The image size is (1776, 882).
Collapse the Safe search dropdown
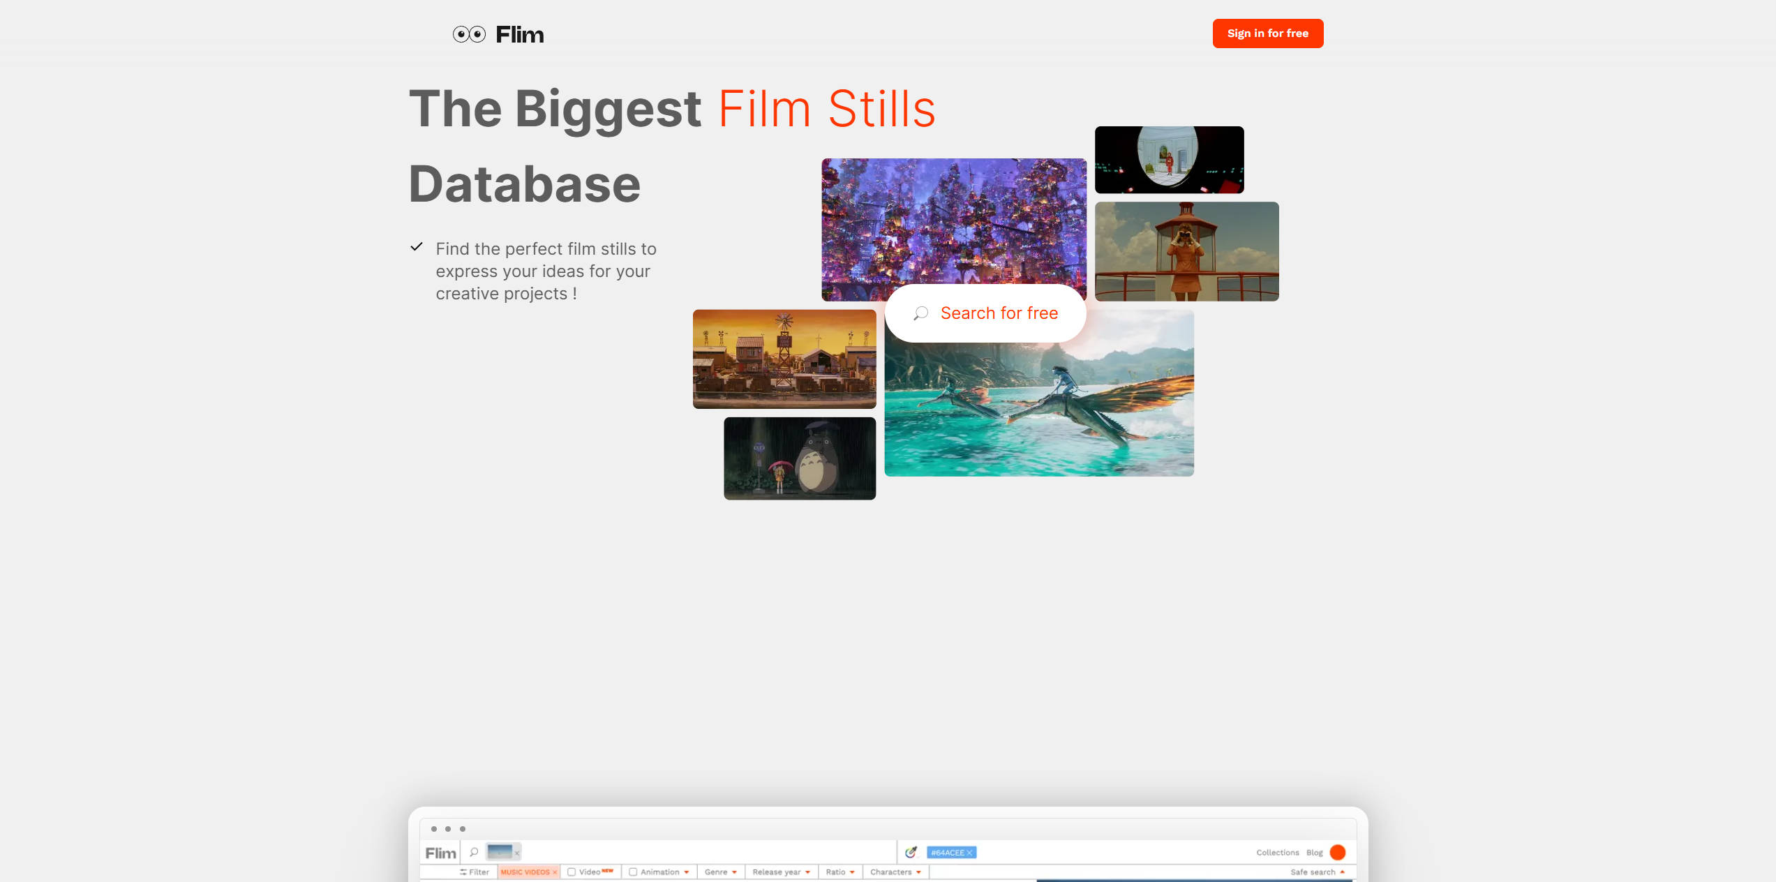click(1318, 872)
